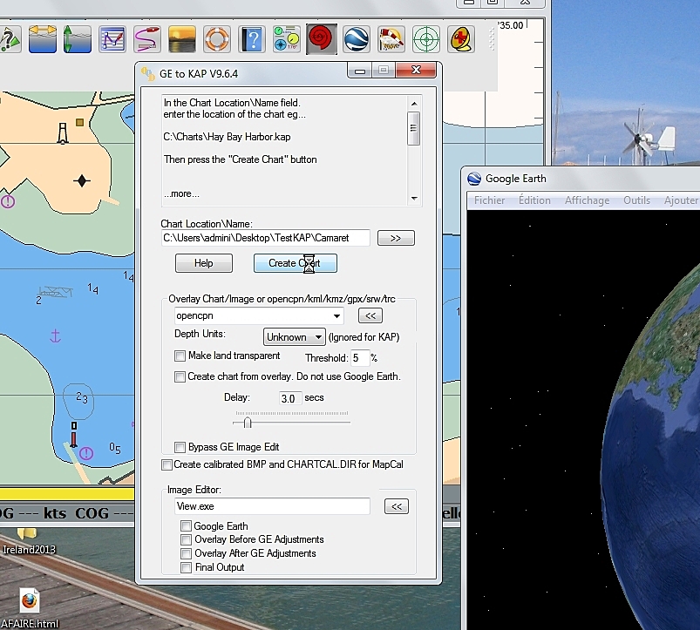Click the Delay seconds input field
This screenshot has width=700, height=630.
coord(289,398)
